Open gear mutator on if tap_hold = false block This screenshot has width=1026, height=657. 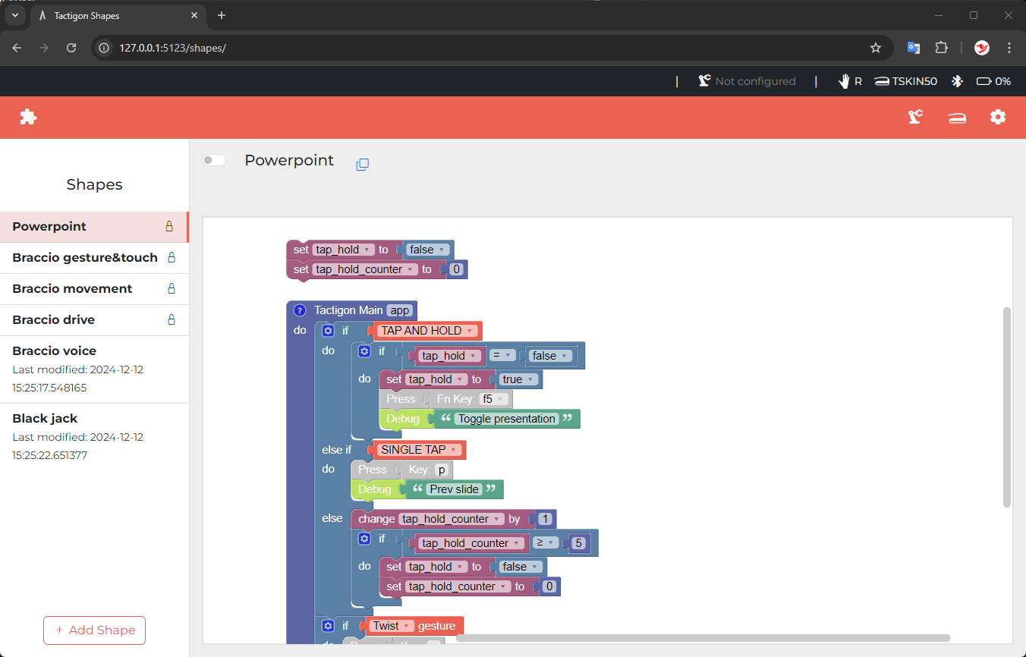(x=364, y=351)
